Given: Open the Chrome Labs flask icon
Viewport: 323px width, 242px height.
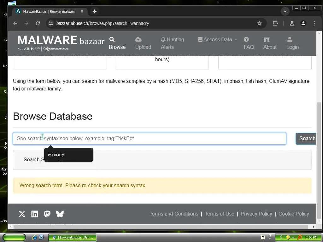Looking at the screenshot, I should 292,23.
